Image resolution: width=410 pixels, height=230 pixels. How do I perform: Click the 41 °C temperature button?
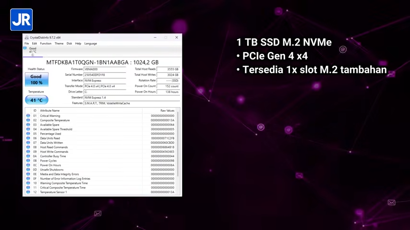click(x=36, y=100)
